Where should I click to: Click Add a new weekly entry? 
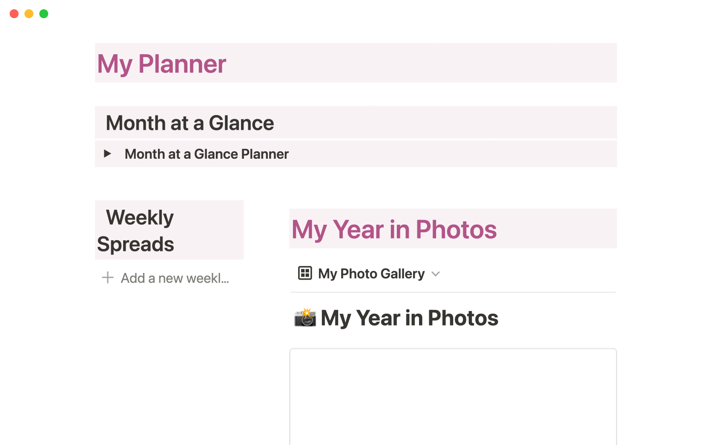(174, 278)
